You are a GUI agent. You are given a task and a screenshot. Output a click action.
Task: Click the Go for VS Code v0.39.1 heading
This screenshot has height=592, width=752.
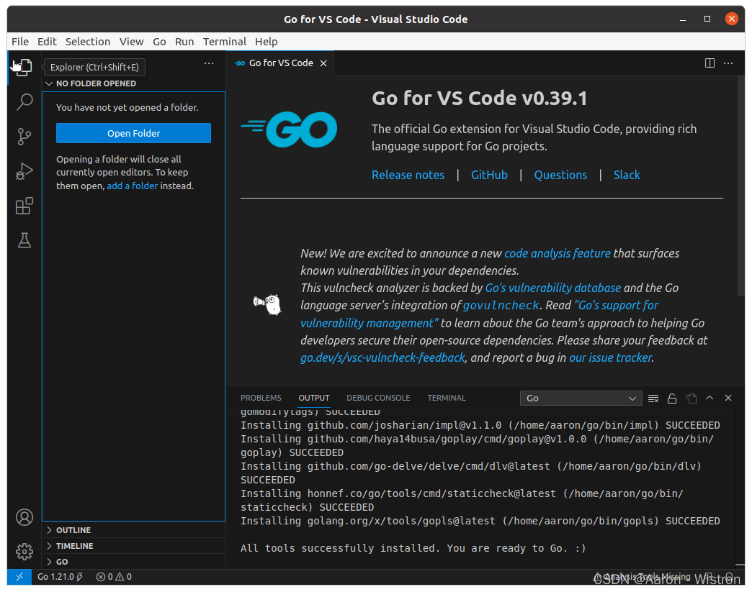coord(479,99)
